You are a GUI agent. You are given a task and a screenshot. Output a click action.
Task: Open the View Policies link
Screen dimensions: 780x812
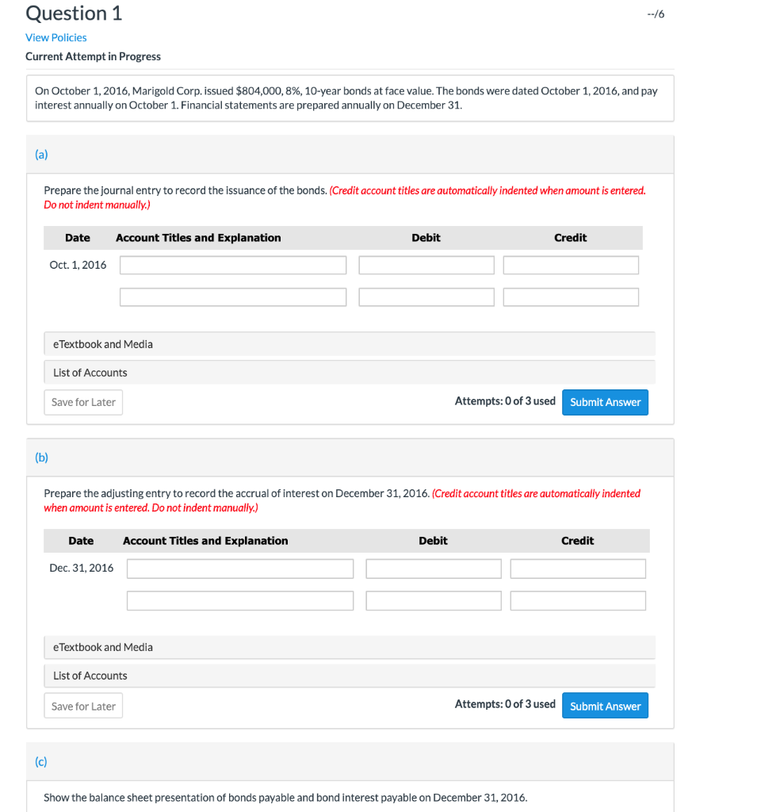coord(55,37)
